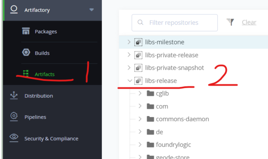Select the foundrylogic folder
This screenshot has height=159, width=268.
173,145
